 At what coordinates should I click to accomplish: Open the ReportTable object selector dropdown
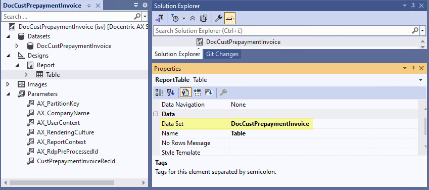click(420, 80)
